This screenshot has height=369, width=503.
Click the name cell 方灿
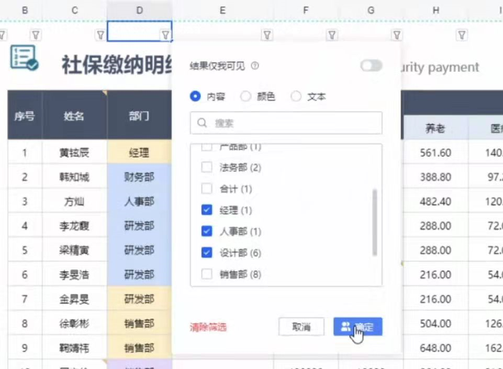[x=74, y=201]
